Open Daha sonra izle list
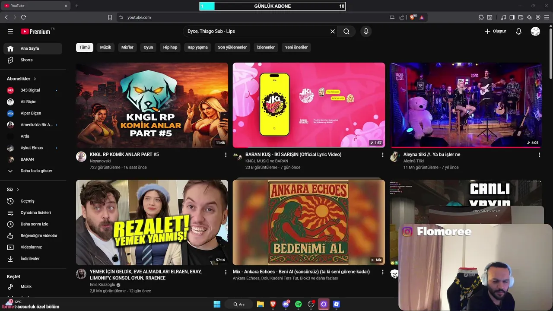This screenshot has height=311, width=553. coord(33,224)
